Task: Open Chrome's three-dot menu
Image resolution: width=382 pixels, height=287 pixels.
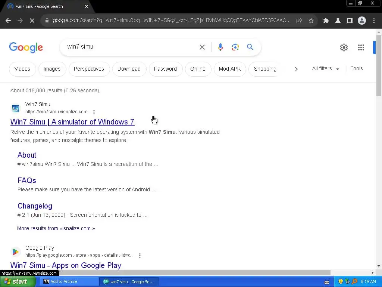Action: [374, 21]
